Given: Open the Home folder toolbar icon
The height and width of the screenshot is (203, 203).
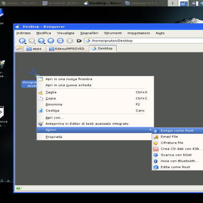Looking at the screenshot, I should (x=51, y=41).
